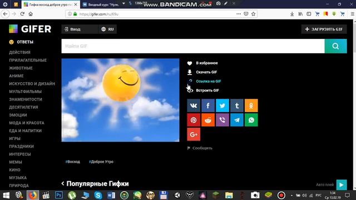Share GIF via WhatsApp
Image resolution: width=356 pixels, height=200 pixels.
click(x=251, y=120)
